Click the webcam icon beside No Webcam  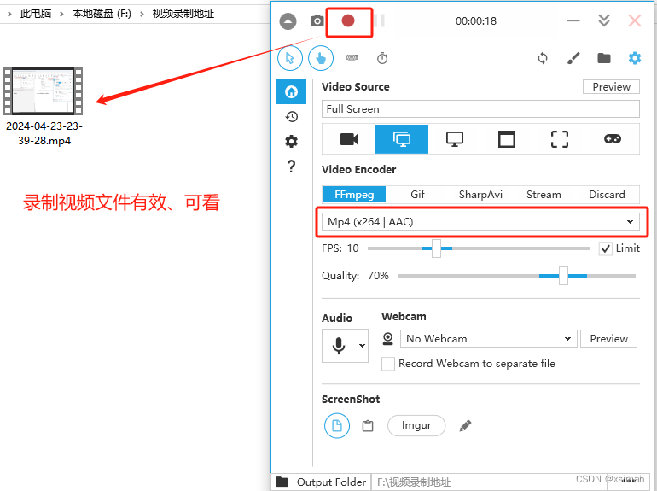(x=388, y=338)
